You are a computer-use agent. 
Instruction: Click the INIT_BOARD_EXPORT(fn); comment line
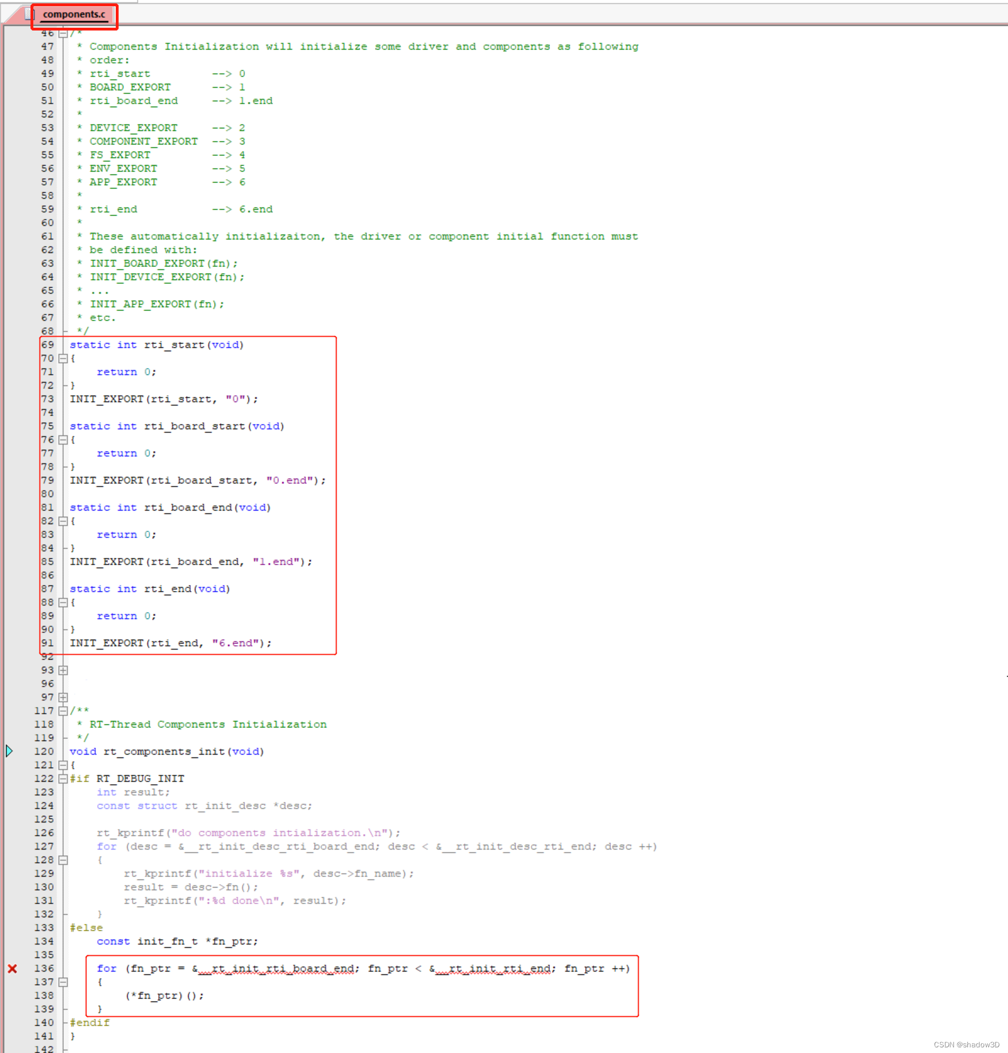pyautogui.click(x=164, y=264)
